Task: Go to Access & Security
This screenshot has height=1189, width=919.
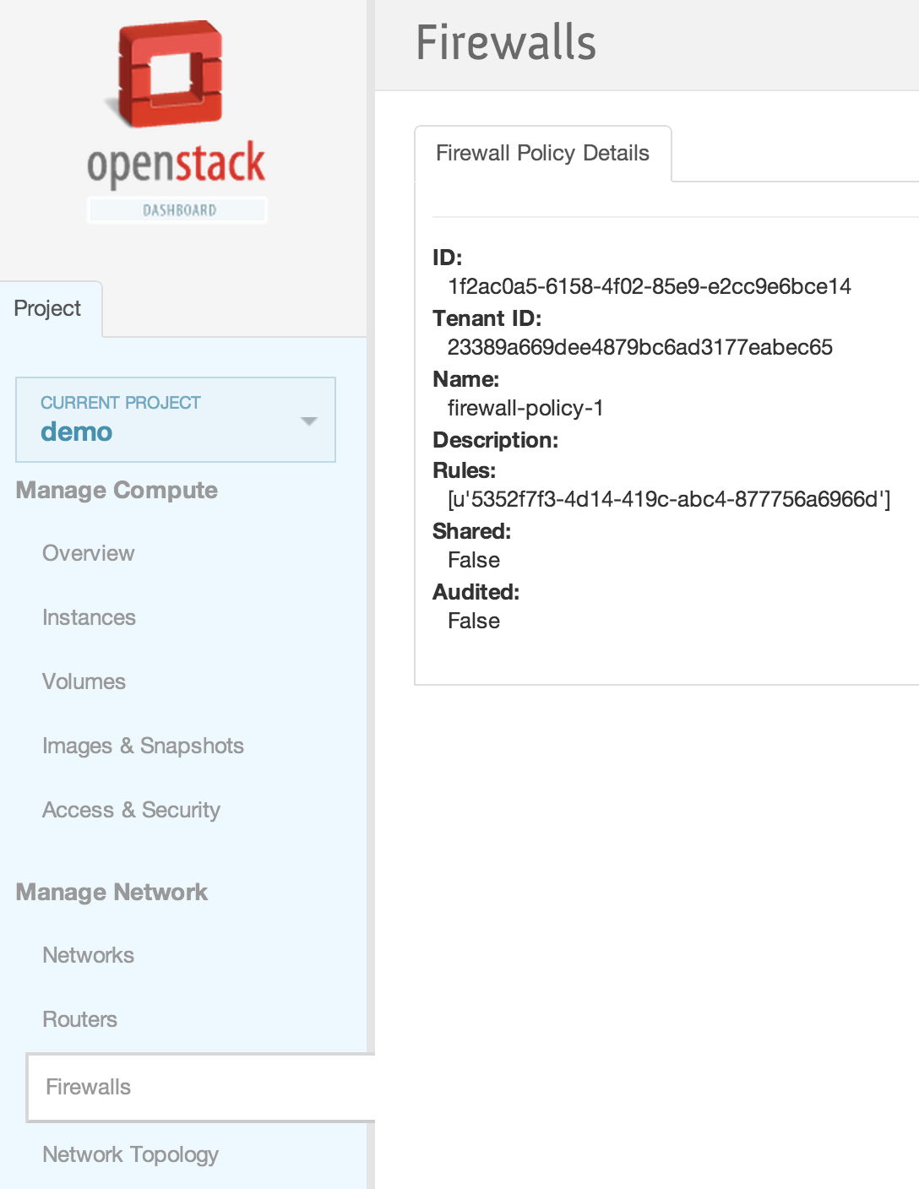Action: tap(131, 810)
